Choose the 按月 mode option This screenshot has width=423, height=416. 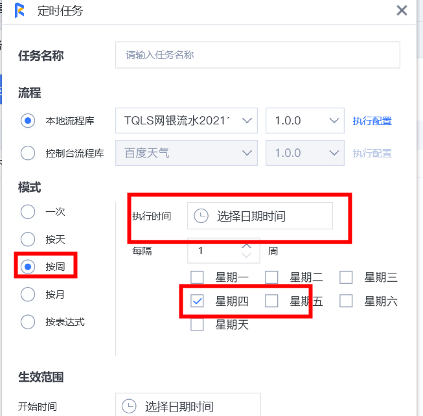point(28,294)
